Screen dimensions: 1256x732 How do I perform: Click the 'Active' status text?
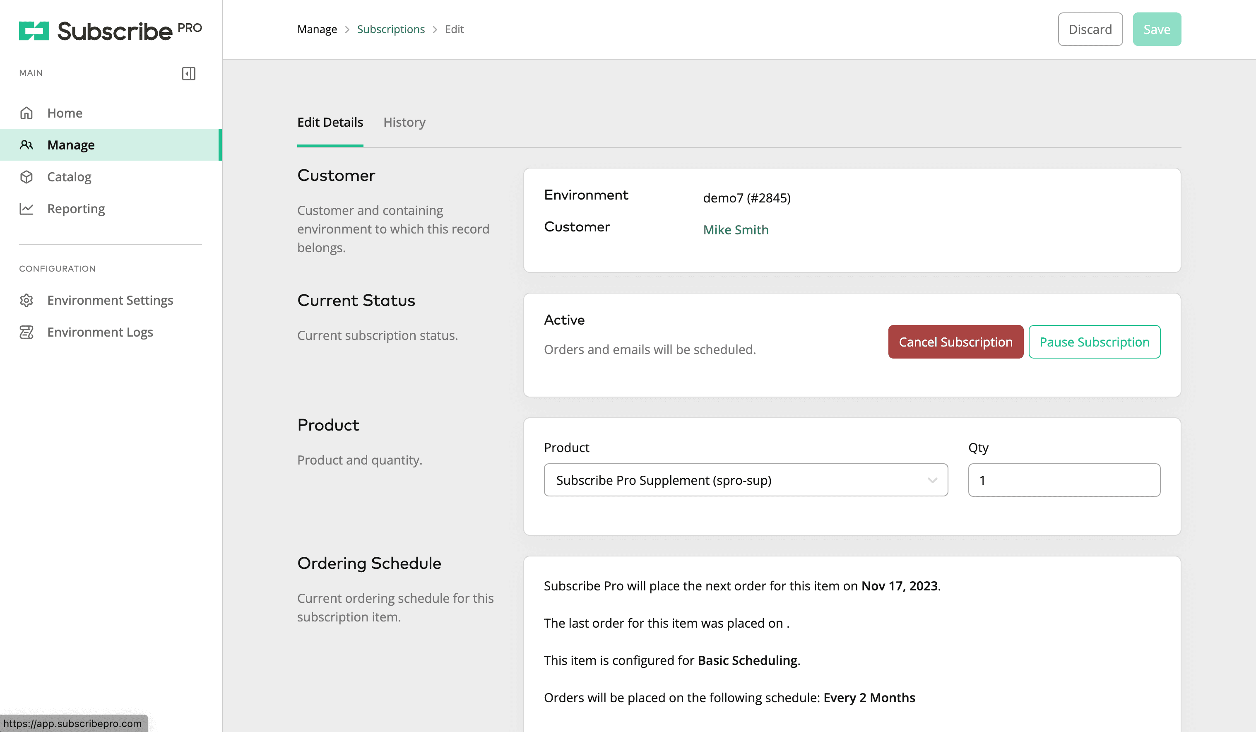tap(564, 320)
